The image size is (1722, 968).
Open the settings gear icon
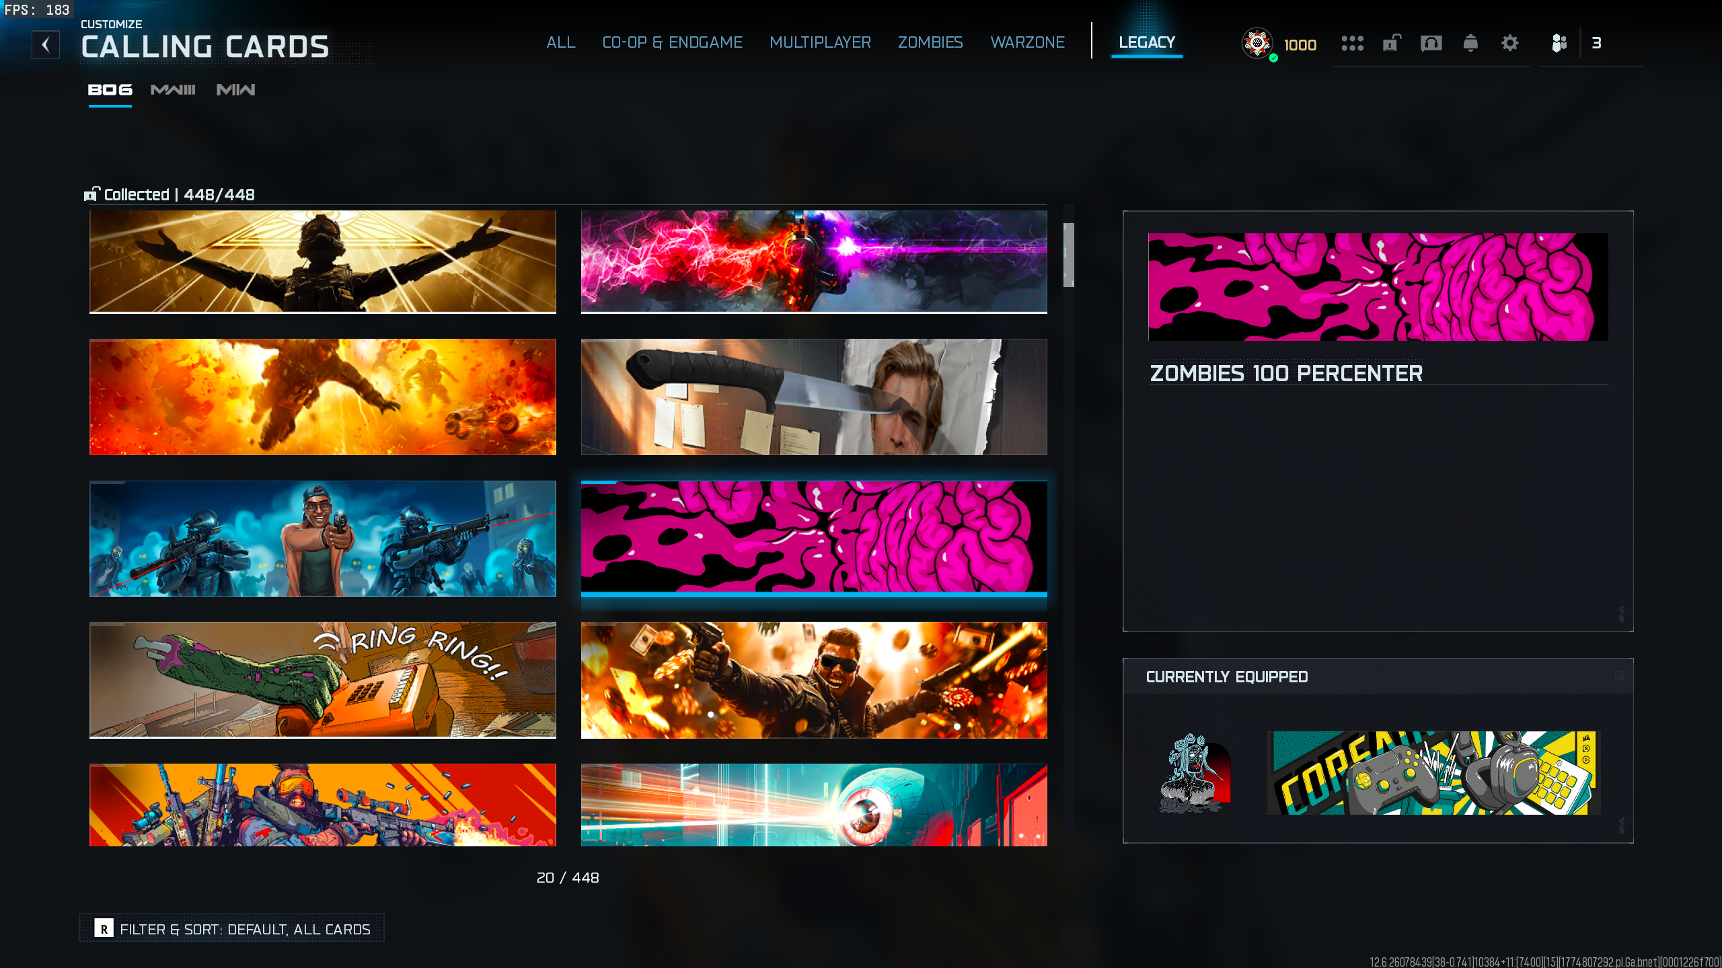click(1510, 44)
